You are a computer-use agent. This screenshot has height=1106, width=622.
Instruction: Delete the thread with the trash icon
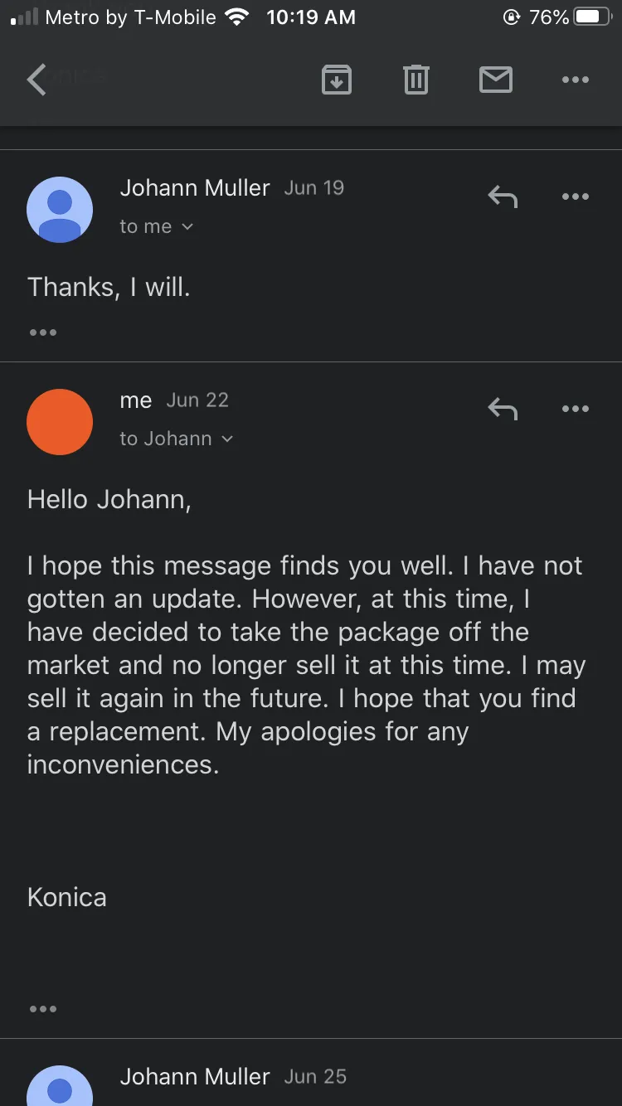[415, 80]
